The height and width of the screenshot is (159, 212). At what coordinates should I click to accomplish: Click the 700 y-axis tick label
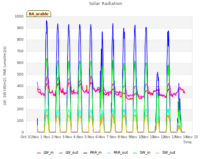(x=20, y=51)
